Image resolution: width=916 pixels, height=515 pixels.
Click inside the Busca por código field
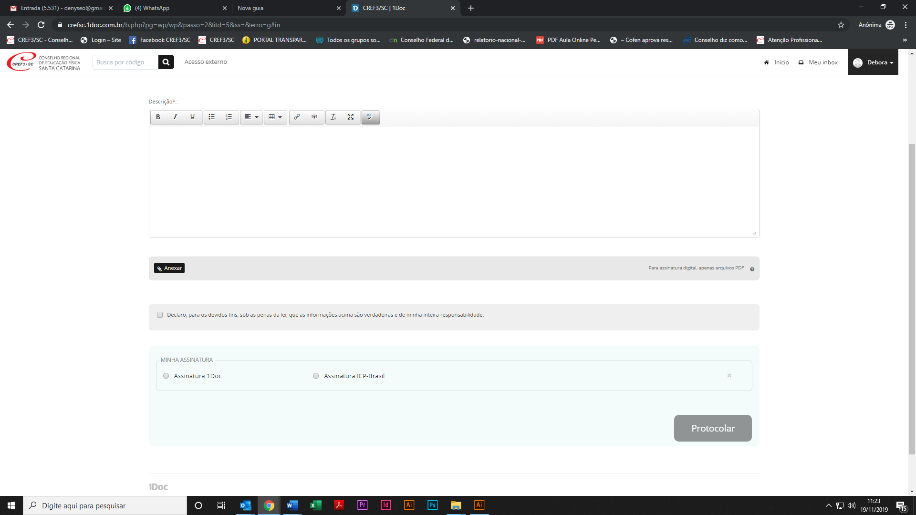click(x=125, y=62)
